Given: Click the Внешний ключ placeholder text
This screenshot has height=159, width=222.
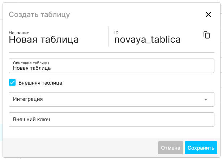Looking at the screenshot, I should click(x=31, y=120).
